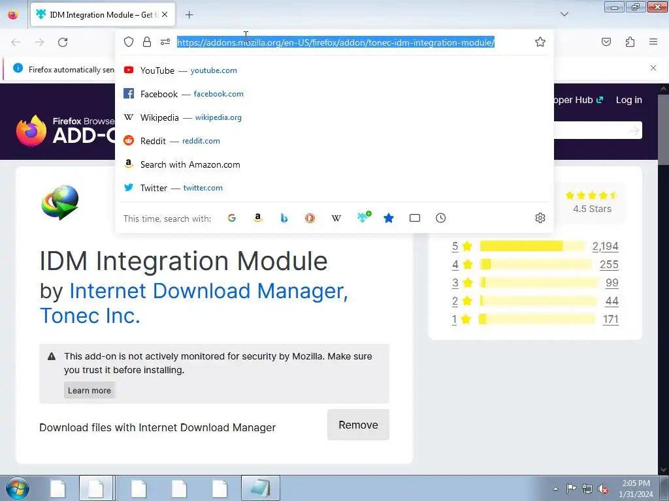Close the IDM Integration Module tab
This screenshot has width=669, height=501.
pyautogui.click(x=165, y=14)
